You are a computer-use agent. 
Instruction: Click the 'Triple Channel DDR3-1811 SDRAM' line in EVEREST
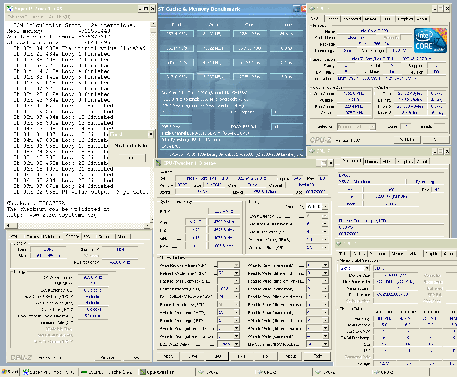point(232,133)
